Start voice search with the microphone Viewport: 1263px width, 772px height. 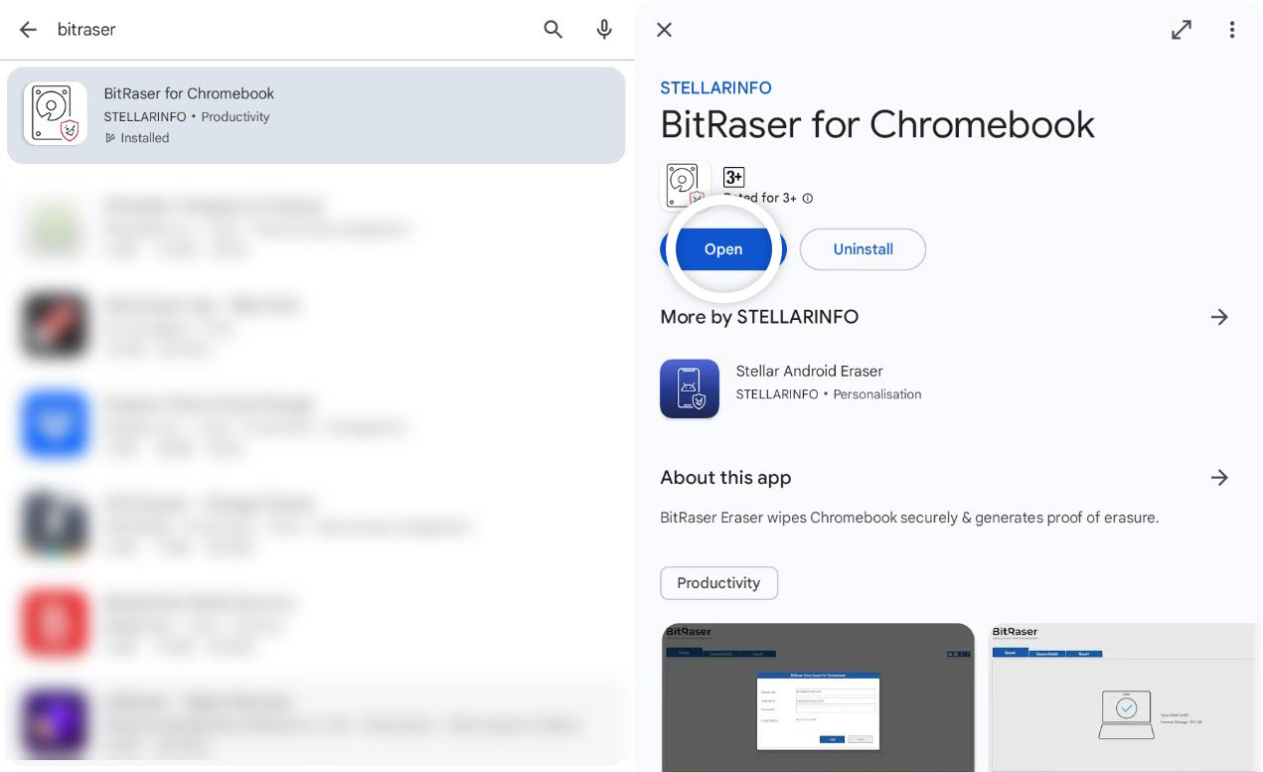604,30
